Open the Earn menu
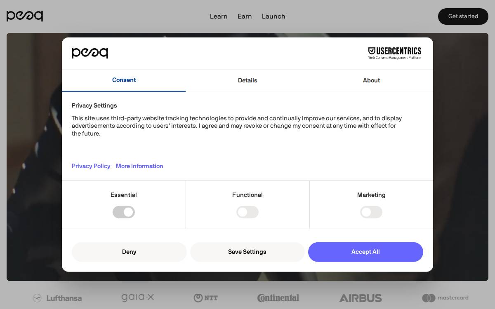The image size is (495, 309). point(245,16)
